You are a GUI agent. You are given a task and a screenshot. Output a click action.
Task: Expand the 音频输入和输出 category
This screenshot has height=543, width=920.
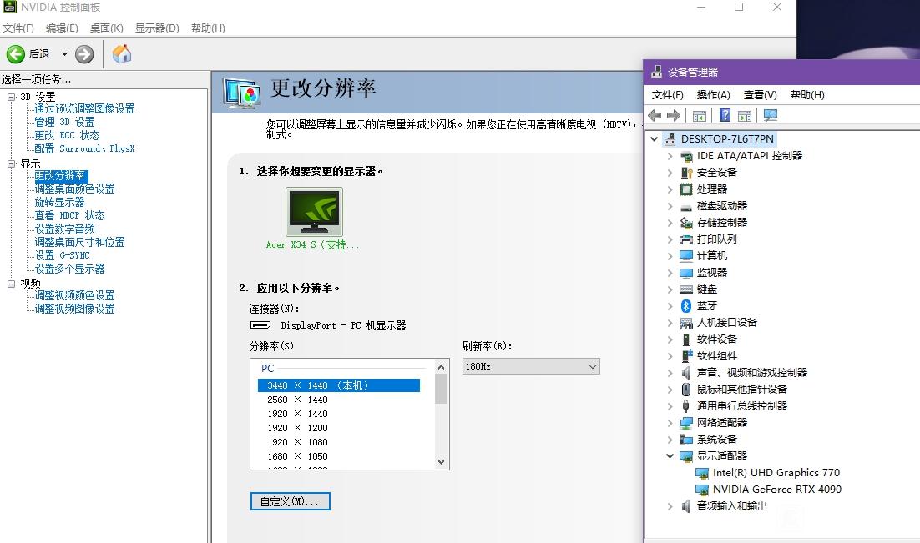pos(670,506)
